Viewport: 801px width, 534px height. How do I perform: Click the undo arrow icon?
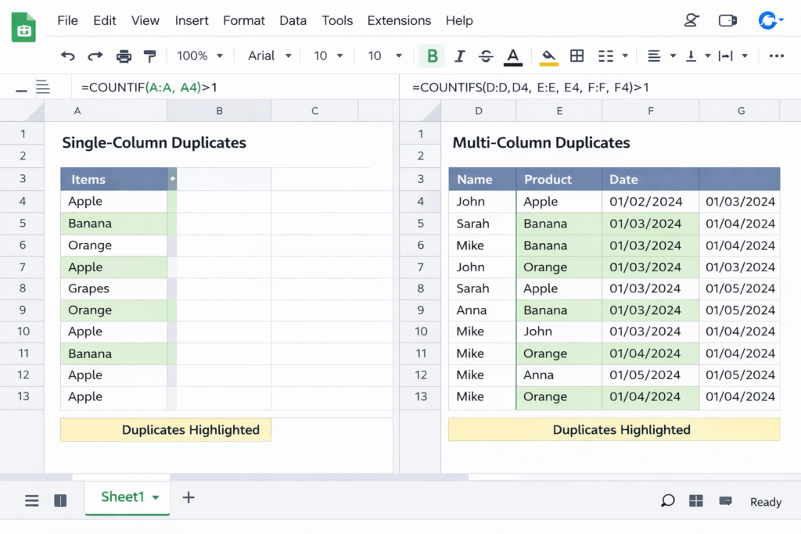click(68, 56)
